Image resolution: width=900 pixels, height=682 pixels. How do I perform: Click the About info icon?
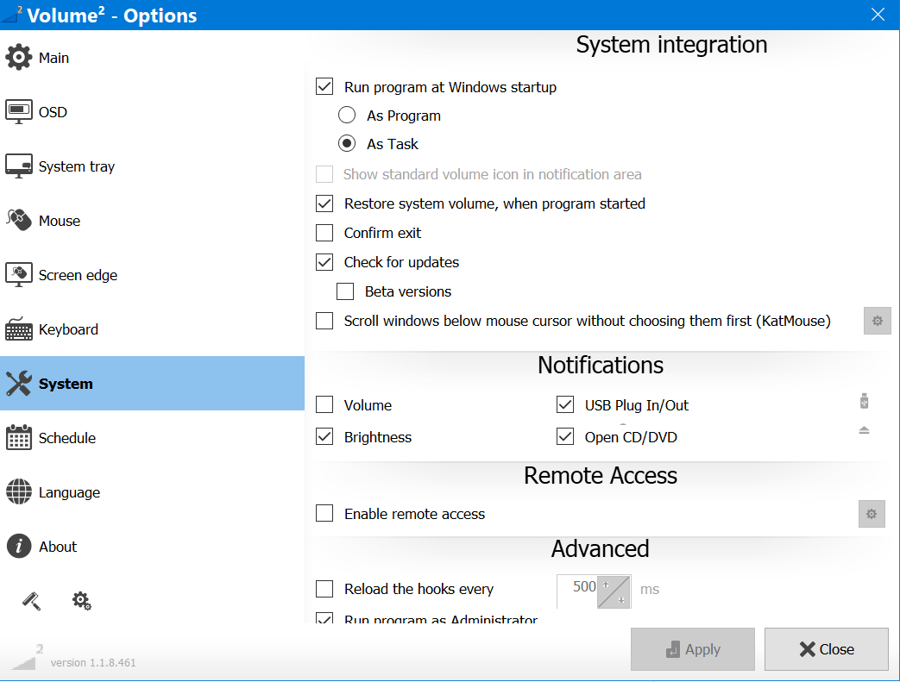point(19,546)
